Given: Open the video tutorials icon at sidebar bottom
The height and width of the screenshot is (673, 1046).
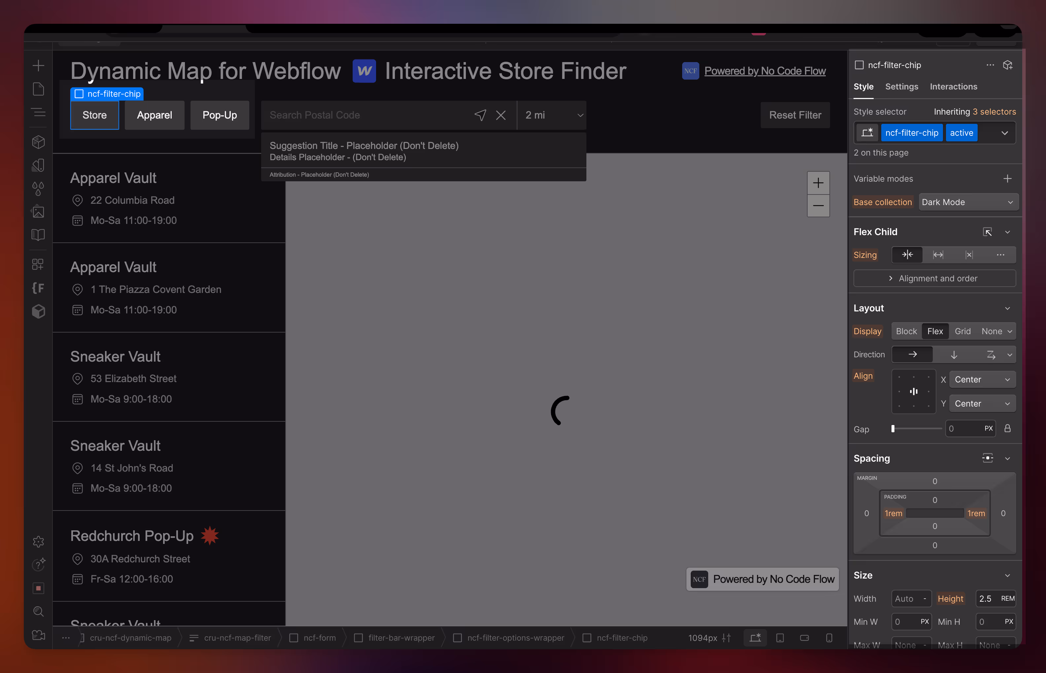Looking at the screenshot, I should (x=38, y=635).
